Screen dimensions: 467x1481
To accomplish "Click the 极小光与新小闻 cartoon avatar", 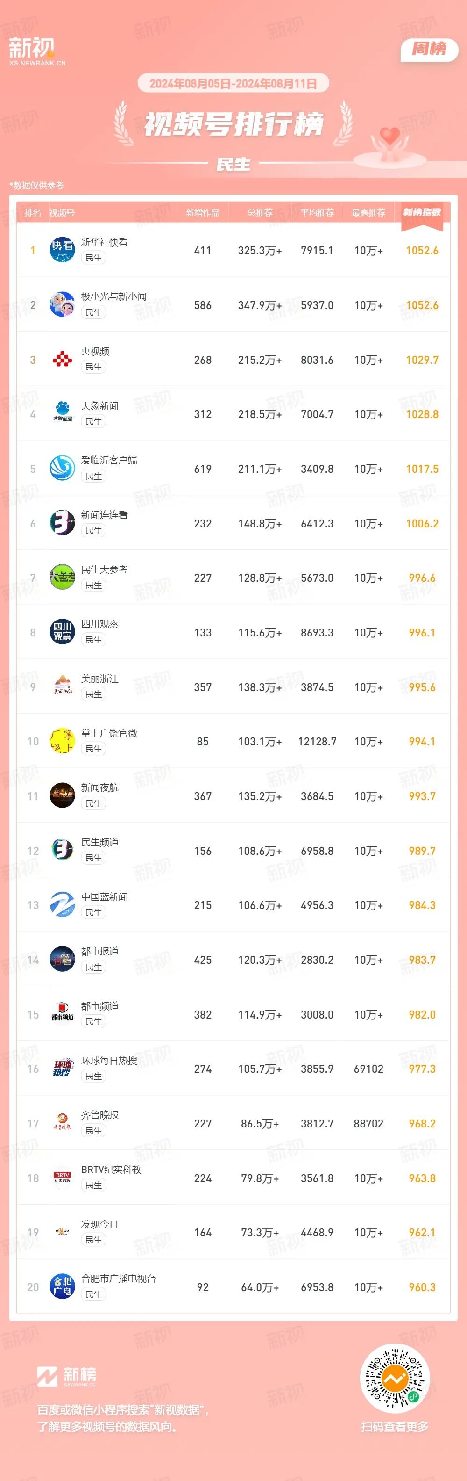I will [x=62, y=305].
